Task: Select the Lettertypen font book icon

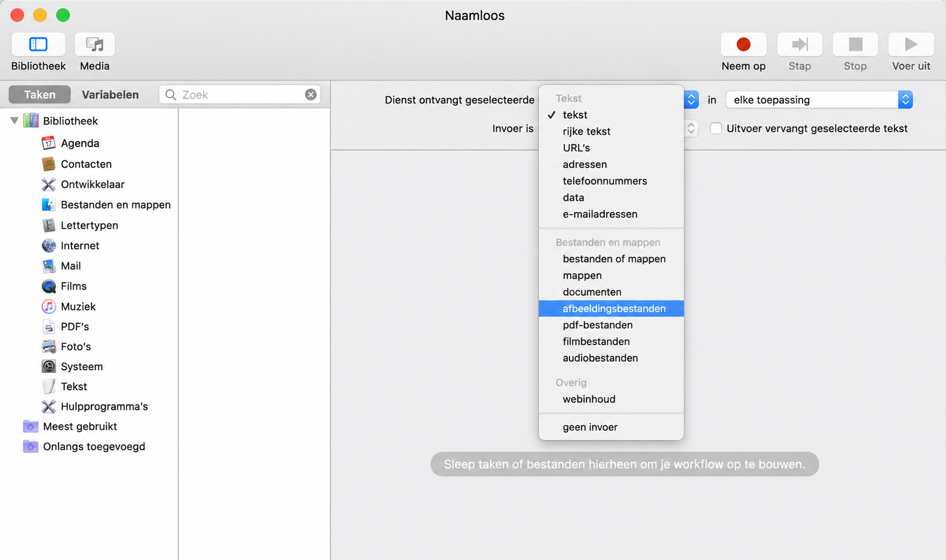Action: 49,225
